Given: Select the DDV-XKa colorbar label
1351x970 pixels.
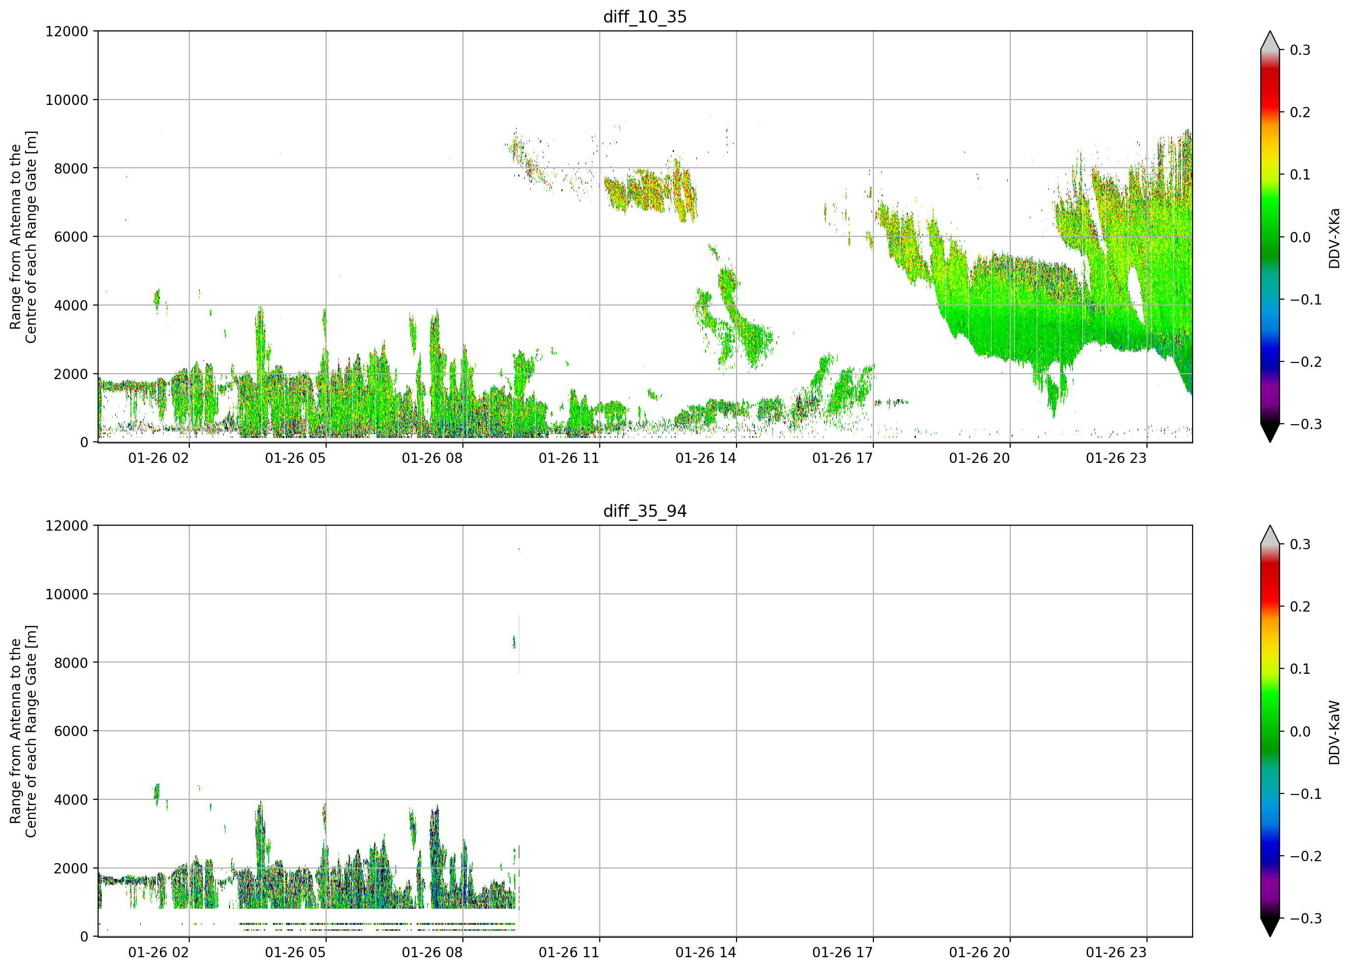Looking at the screenshot, I should (1334, 238).
